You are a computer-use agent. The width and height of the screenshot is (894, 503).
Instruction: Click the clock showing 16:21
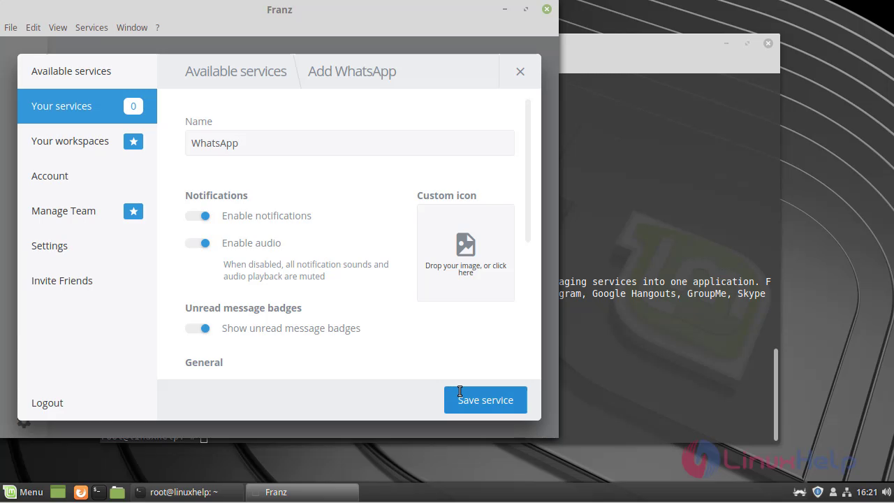click(867, 492)
